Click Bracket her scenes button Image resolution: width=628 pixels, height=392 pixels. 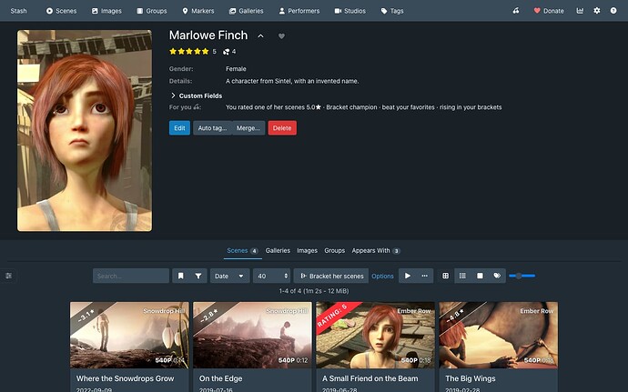pos(331,276)
